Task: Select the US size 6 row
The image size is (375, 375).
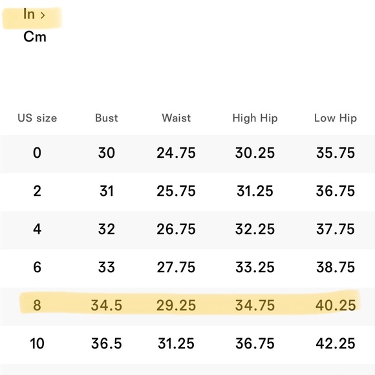Action: point(187,268)
